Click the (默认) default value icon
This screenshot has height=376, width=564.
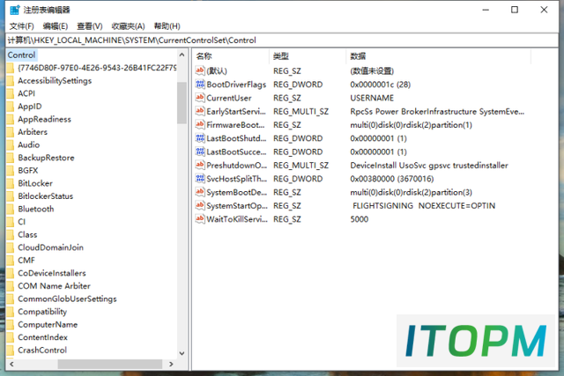coord(200,70)
